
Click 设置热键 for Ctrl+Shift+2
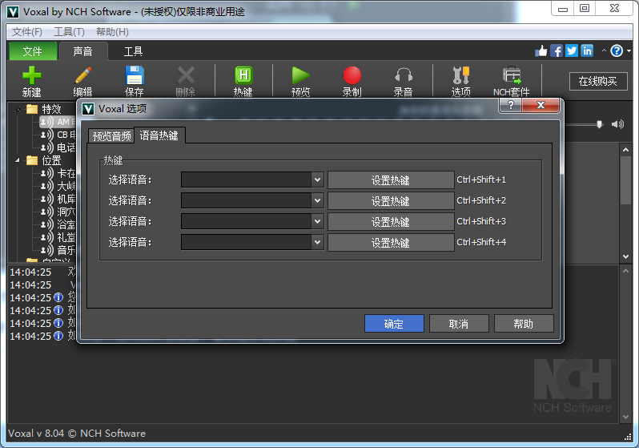coord(390,201)
